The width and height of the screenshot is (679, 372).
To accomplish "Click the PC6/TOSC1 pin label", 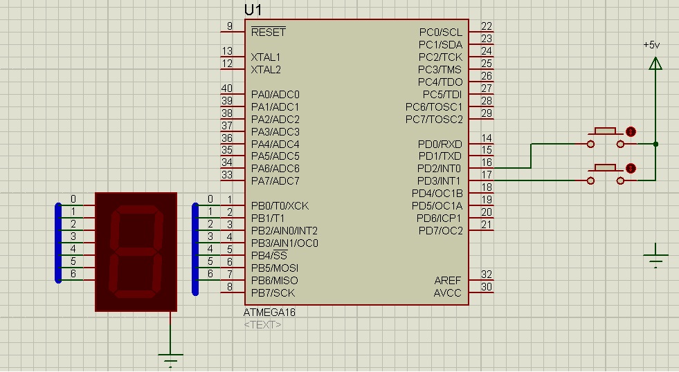I will point(434,107).
